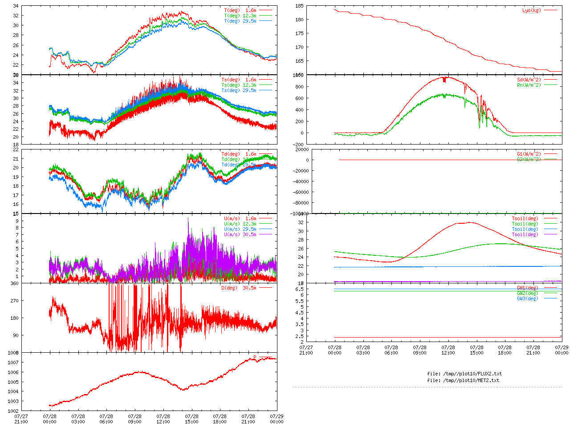Image resolution: width=570 pixels, height=427 pixels.
Task: Select the blue GW3(deg) legend label
Action: pyautogui.click(x=527, y=298)
